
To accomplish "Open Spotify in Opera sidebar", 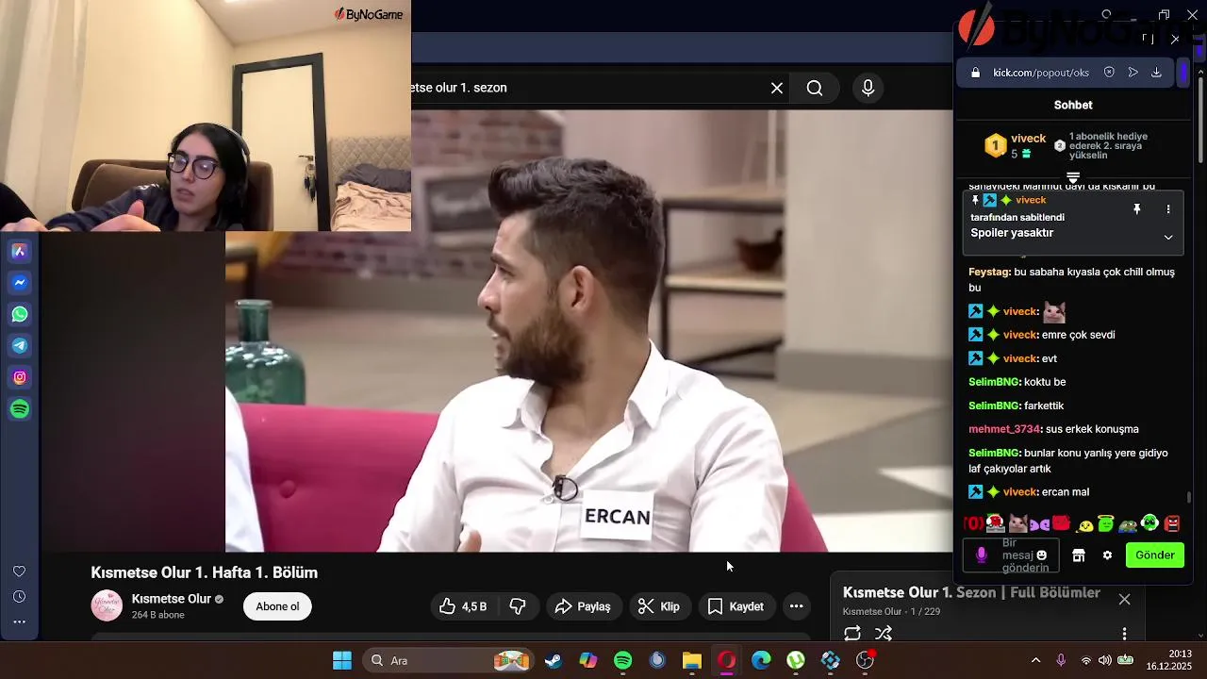I will coord(20,409).
